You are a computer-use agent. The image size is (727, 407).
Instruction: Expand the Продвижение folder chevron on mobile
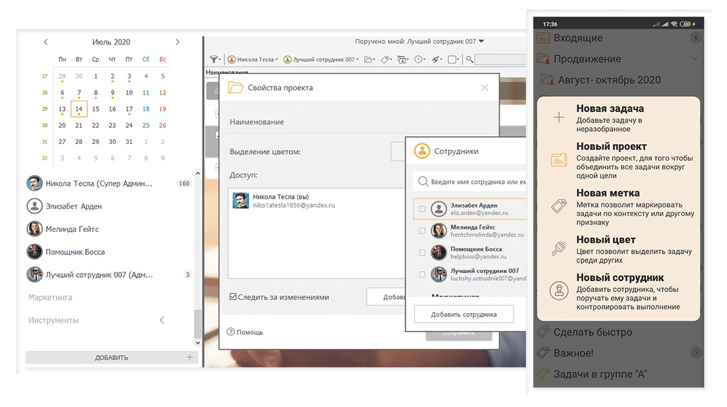[695, 59]
